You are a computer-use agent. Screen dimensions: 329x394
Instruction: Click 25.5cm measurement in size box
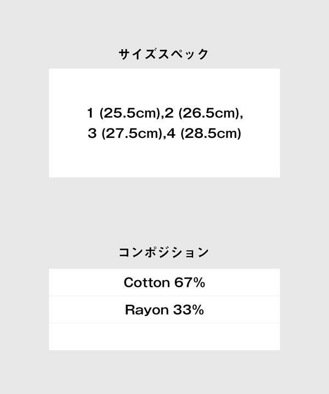(131, 113)
